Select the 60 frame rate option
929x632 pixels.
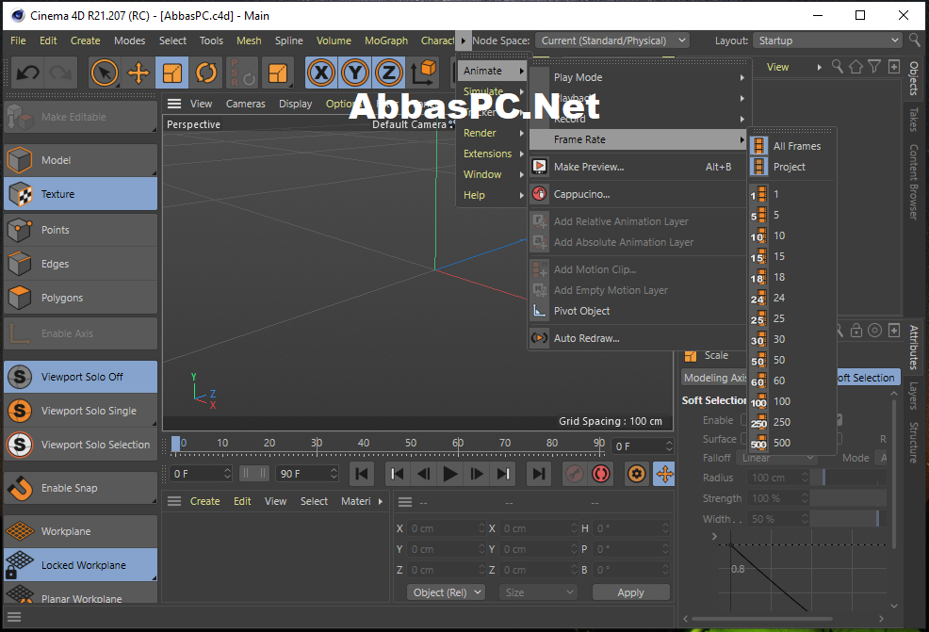[x=791, y=381]
